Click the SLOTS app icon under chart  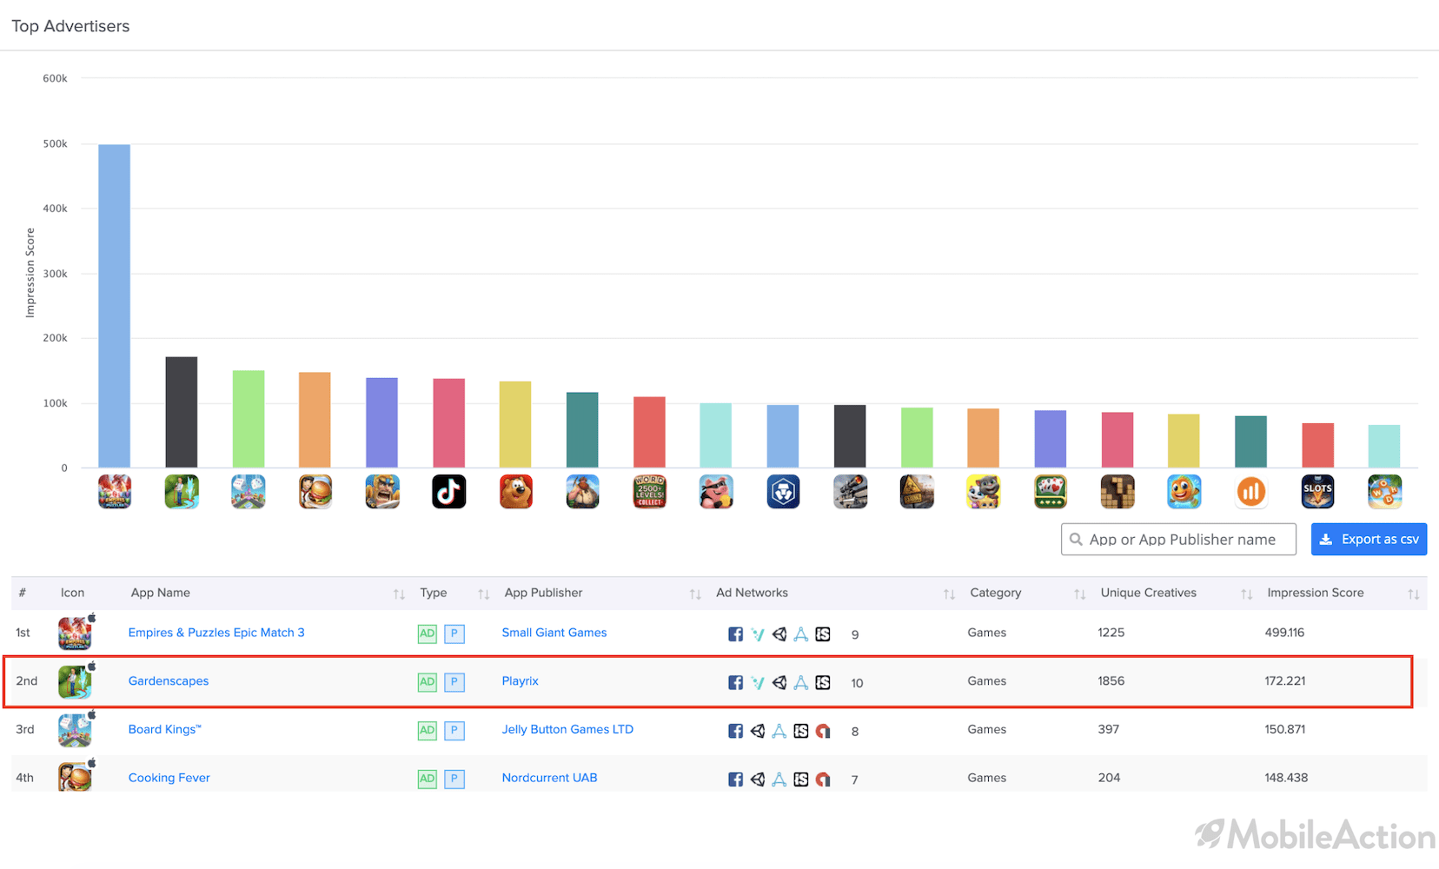(1318, 492)
